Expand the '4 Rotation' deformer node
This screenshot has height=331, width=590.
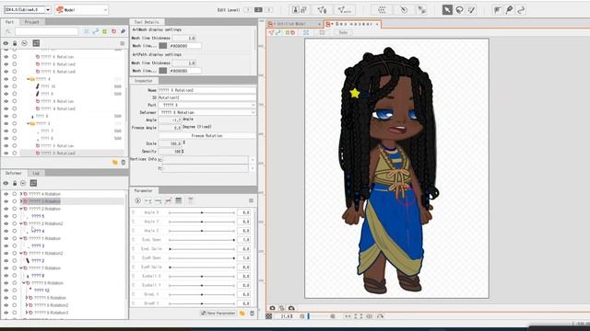[21, 194]
